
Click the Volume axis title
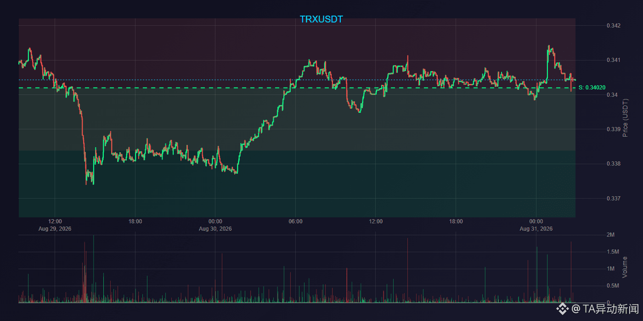pos(625,267)
